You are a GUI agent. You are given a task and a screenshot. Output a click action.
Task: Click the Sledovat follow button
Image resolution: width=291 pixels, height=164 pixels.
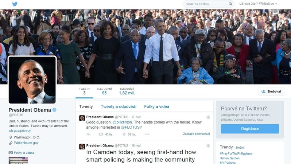tap(271, 91)
